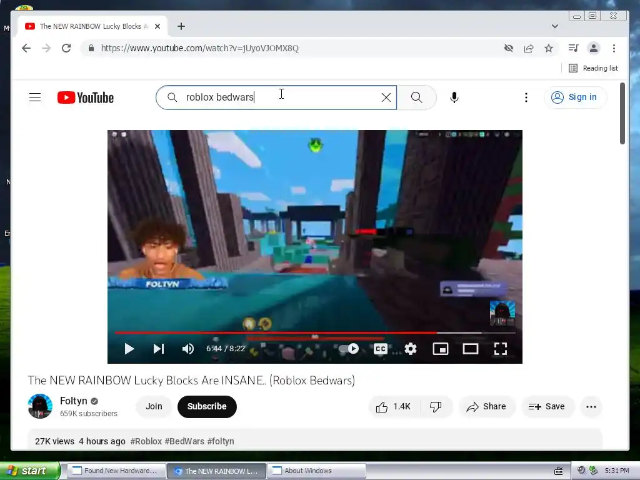Toggle the autoplay switch
The height and width of the screenshot is (480, 640).
(349, 349)
